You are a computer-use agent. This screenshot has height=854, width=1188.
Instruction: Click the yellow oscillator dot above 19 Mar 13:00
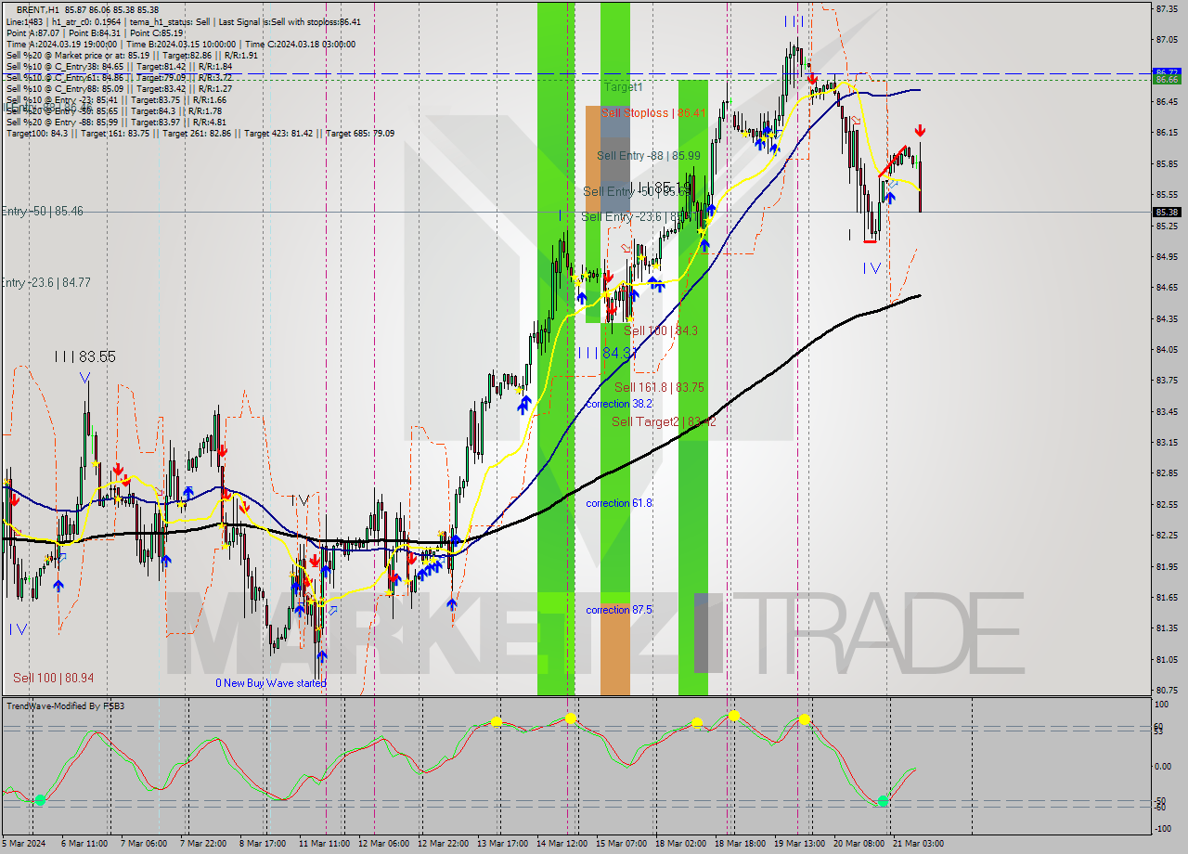805,719
